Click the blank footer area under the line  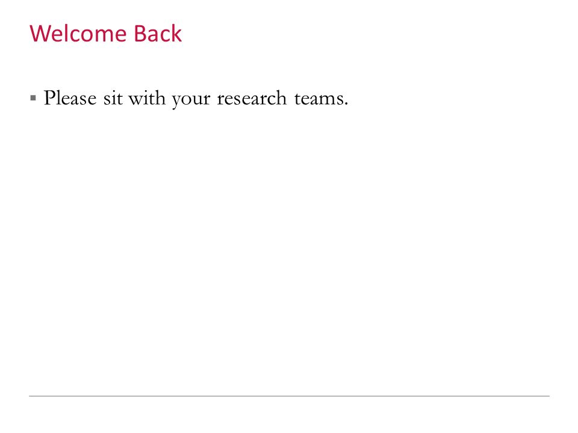click(x=289, y=414)
